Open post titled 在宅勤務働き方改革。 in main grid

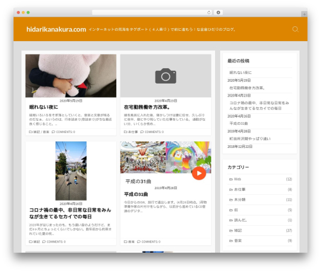(x=147, y=107)
